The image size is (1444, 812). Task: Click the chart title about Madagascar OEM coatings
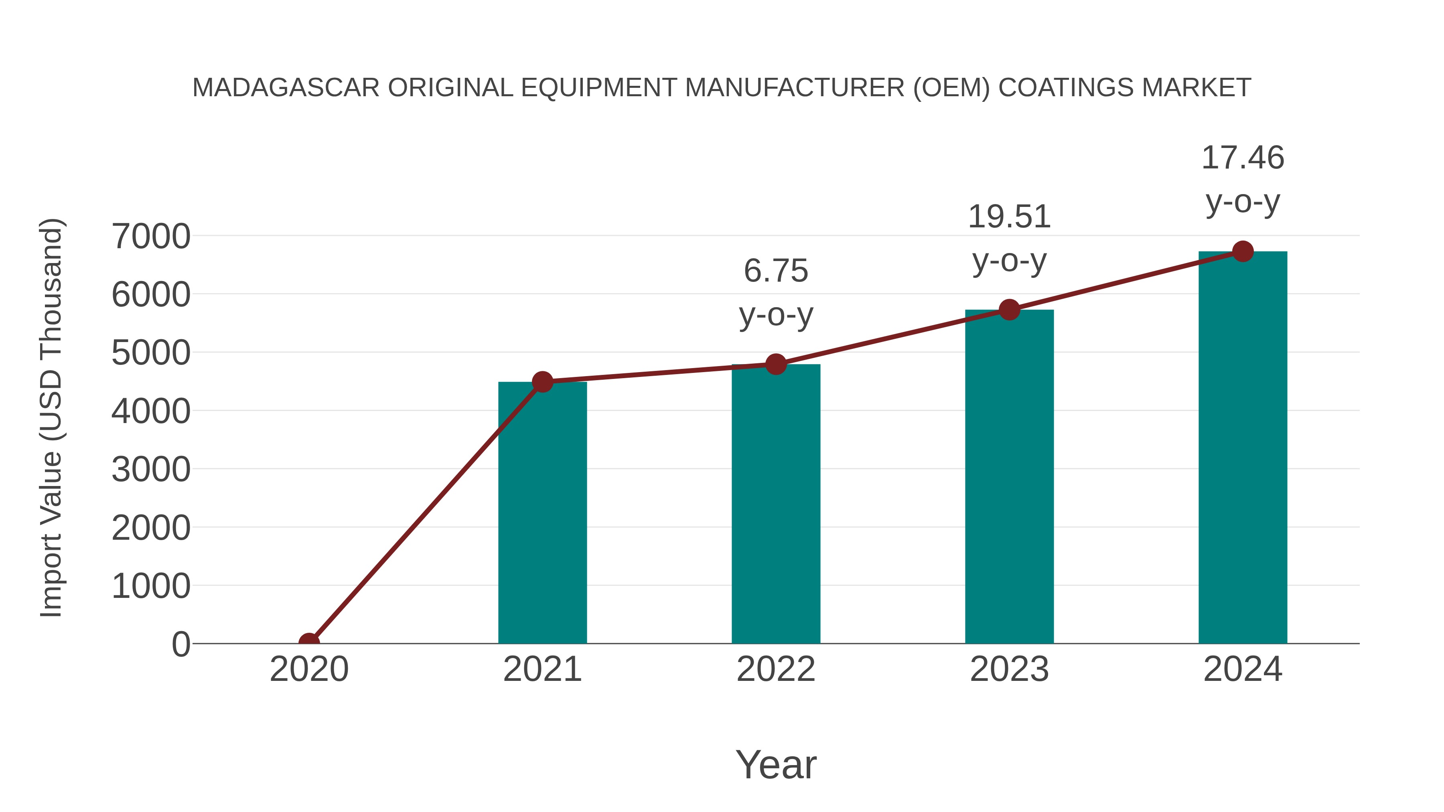pos(722,87)
